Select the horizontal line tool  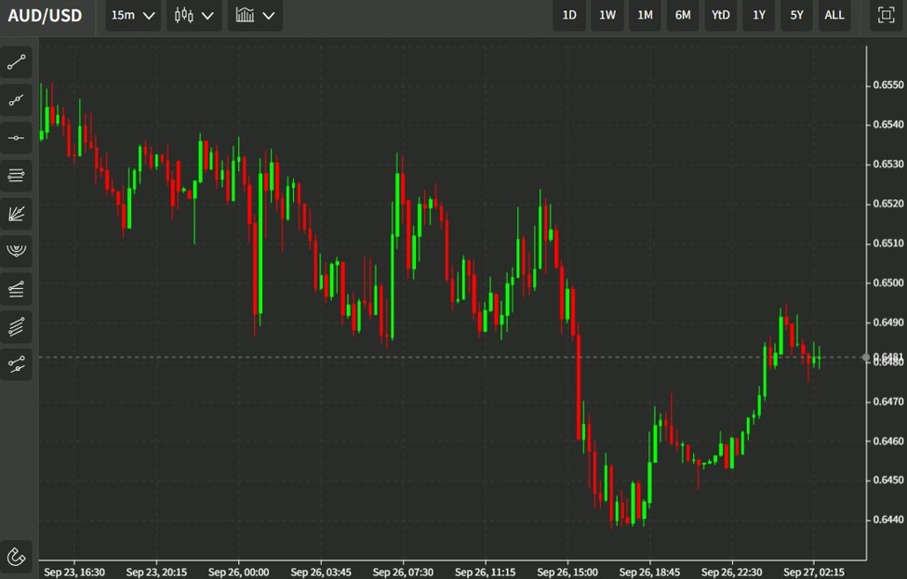[17, 138]
